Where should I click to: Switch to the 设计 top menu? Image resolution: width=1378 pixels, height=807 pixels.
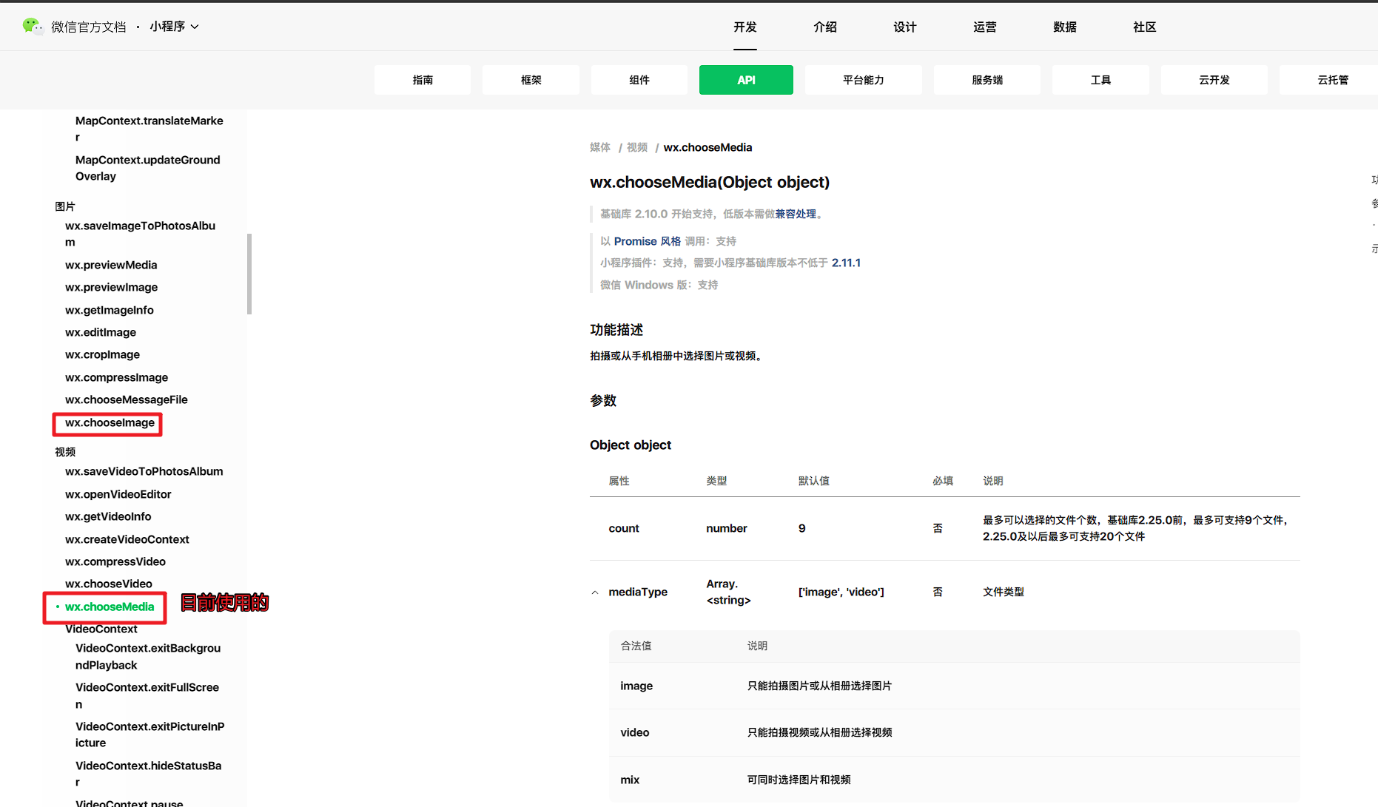[905, 27]
